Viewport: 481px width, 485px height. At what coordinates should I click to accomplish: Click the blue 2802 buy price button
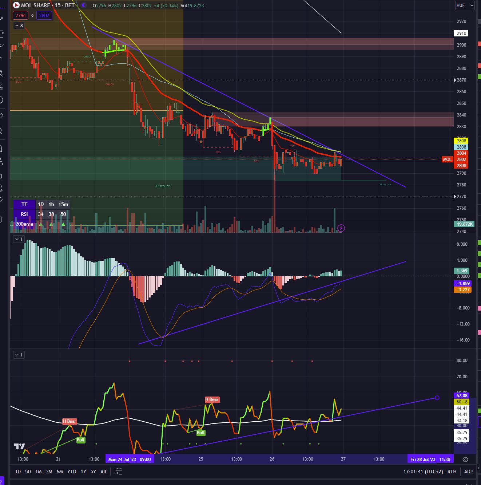[44, 16]
